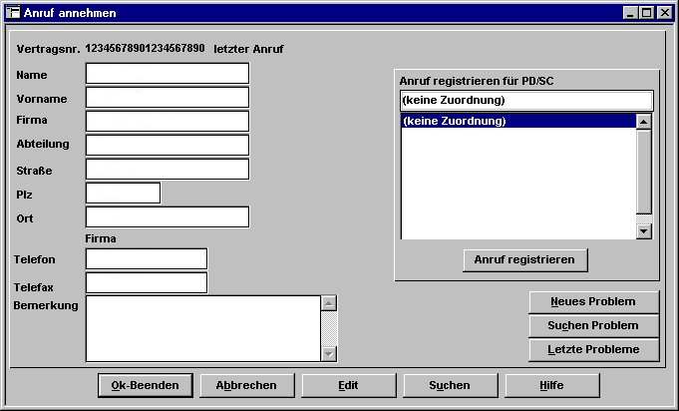This screenshot has height=411, width=679.
Task: Focus the Name input field
Action: [167, 74]
